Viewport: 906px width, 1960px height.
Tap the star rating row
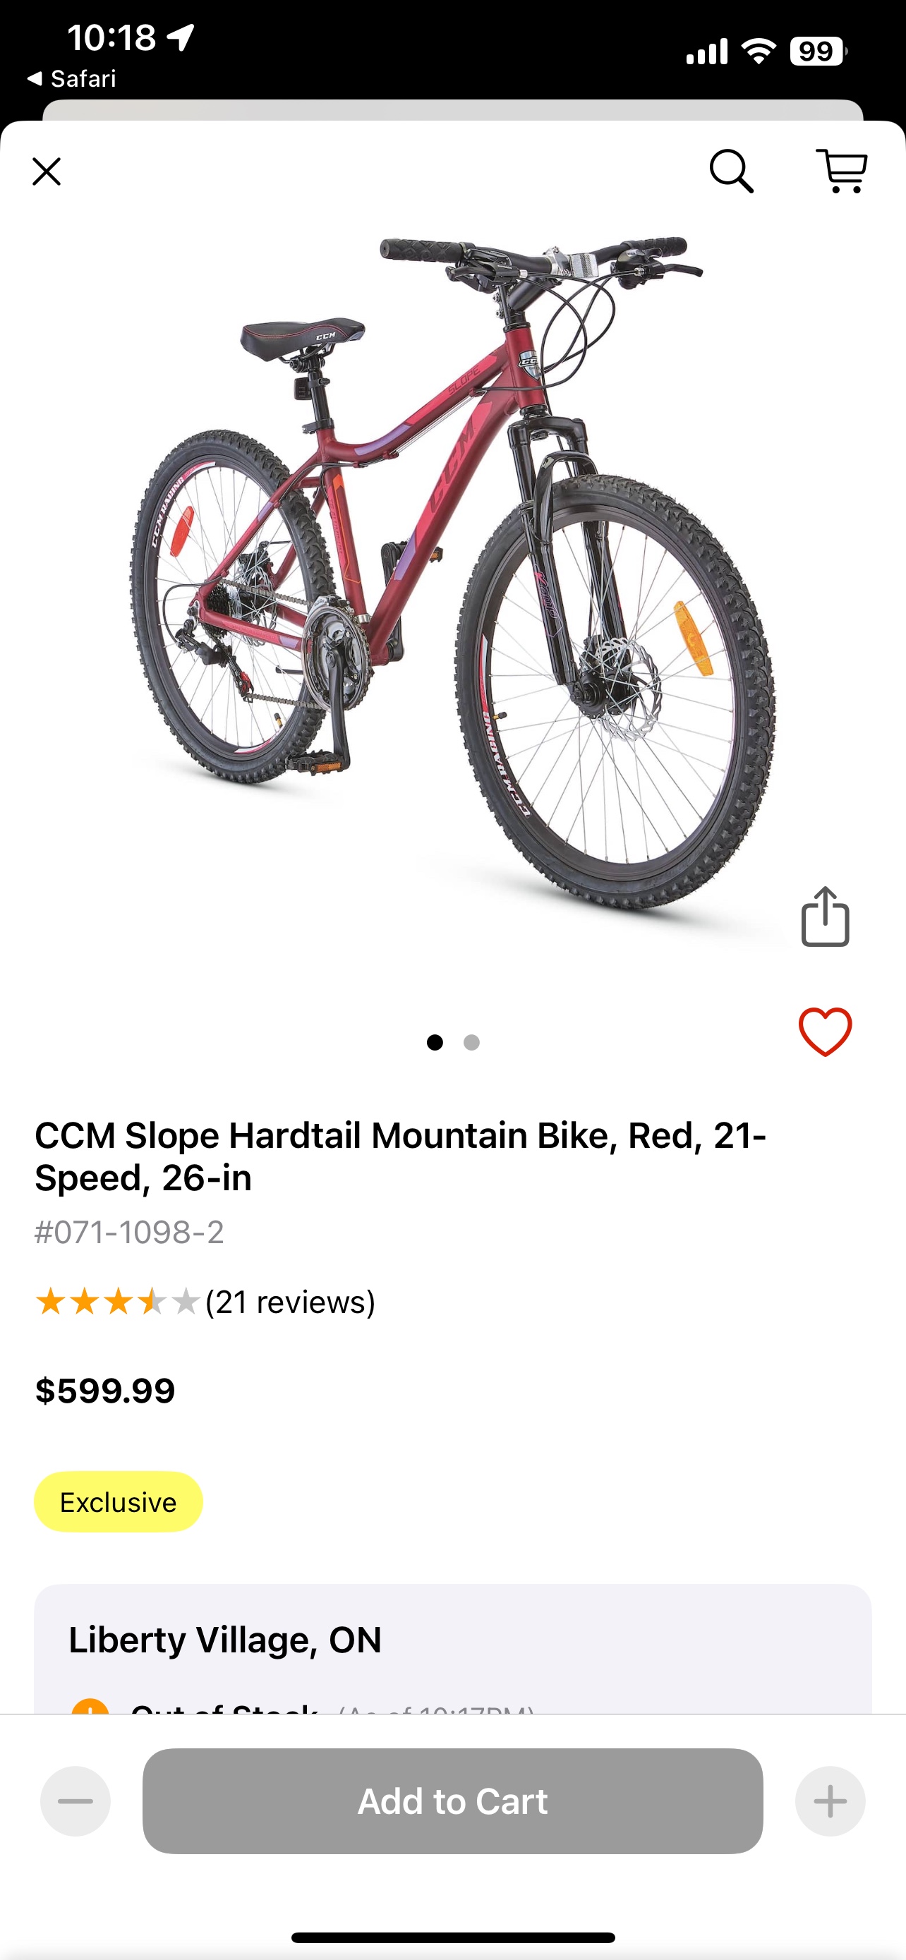pos(118,1302)
